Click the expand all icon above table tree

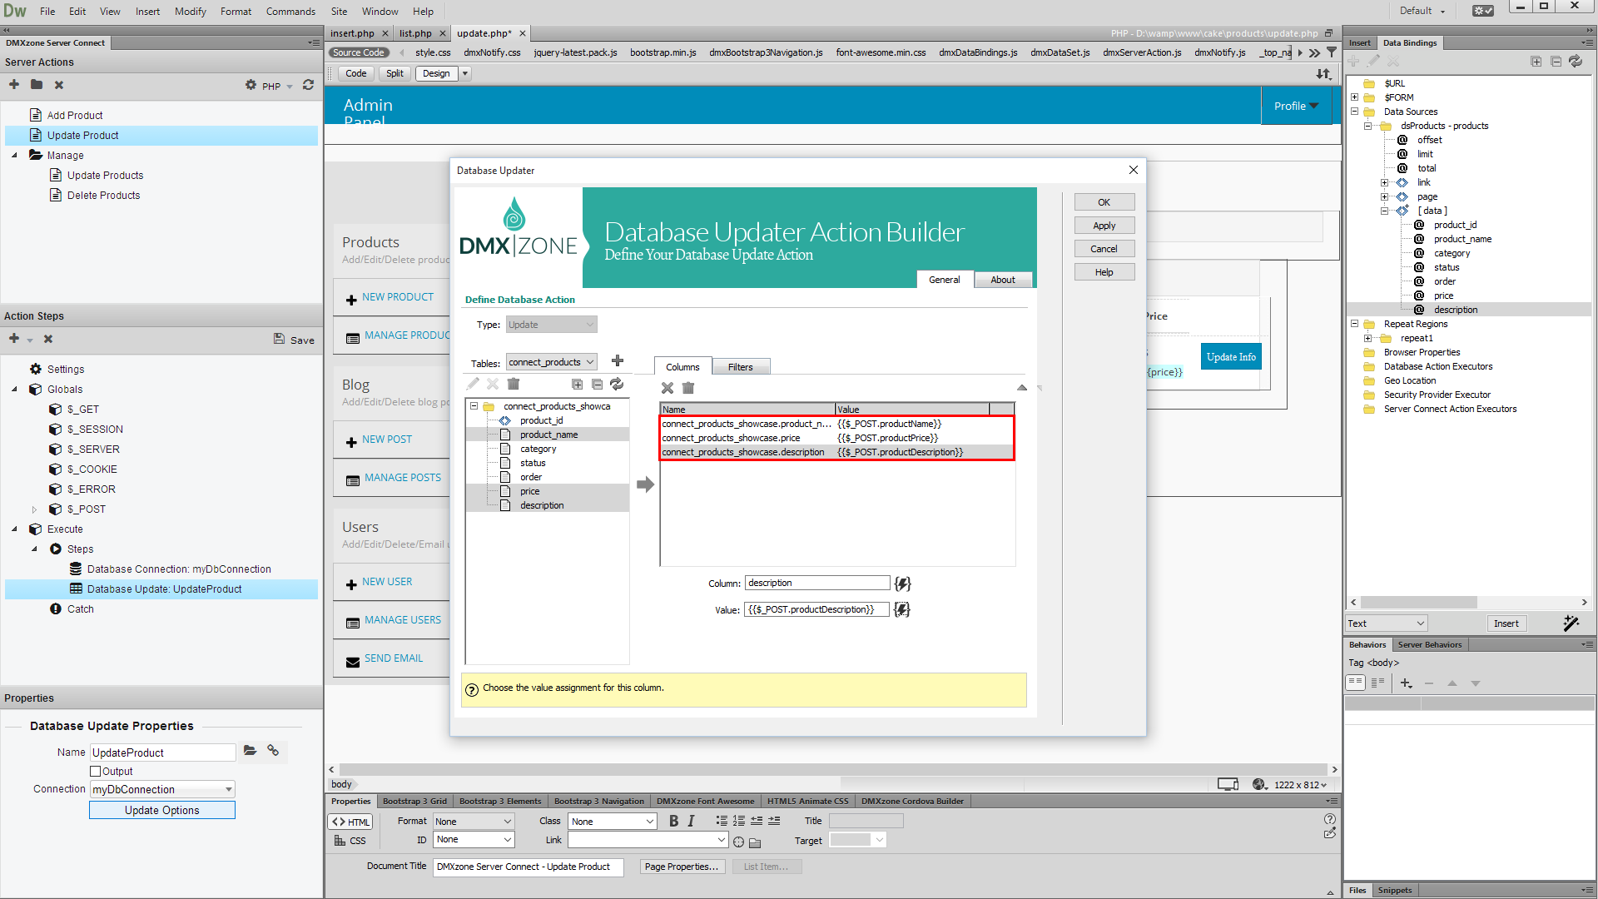point(577,384)
